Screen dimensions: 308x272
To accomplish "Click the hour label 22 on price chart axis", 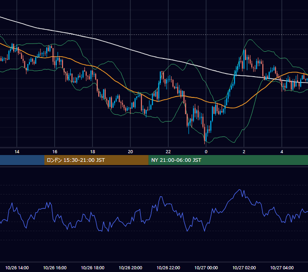I will [x=168, y=152].
